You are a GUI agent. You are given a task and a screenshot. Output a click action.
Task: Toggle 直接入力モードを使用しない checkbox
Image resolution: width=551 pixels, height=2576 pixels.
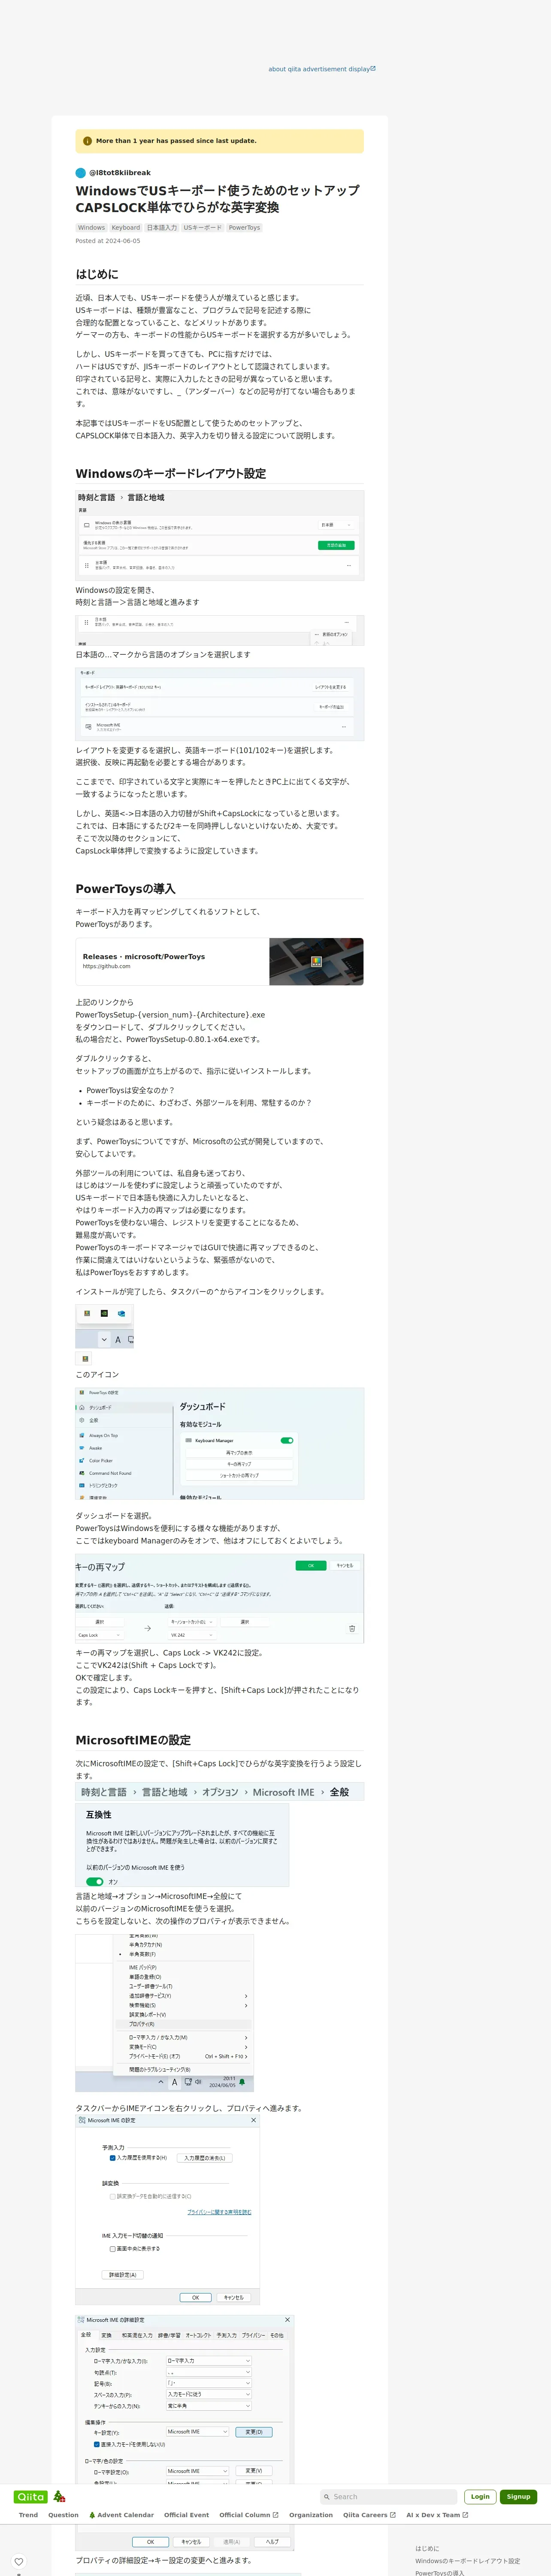(x=96, y=2444)
